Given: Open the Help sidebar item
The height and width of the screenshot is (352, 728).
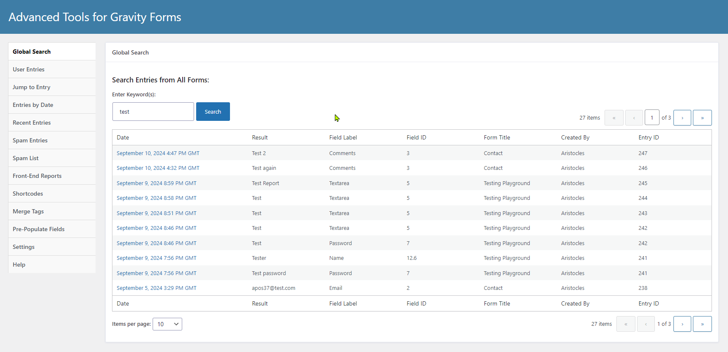Looking at the screenshot, I should pyautogui.click(x=19, y=265).
